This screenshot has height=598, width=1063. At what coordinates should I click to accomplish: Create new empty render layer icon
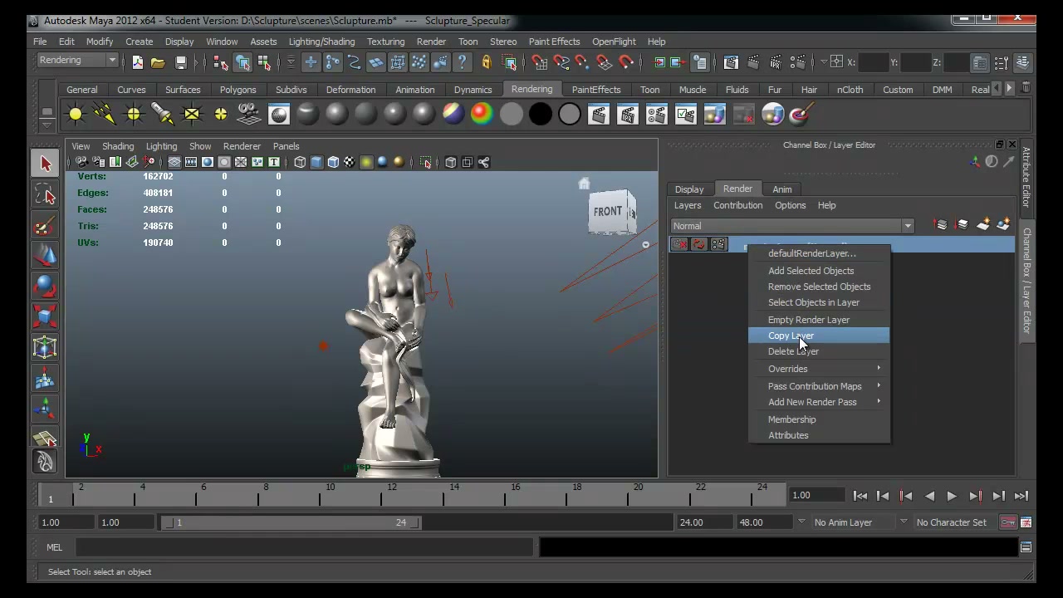coord(983,225)
